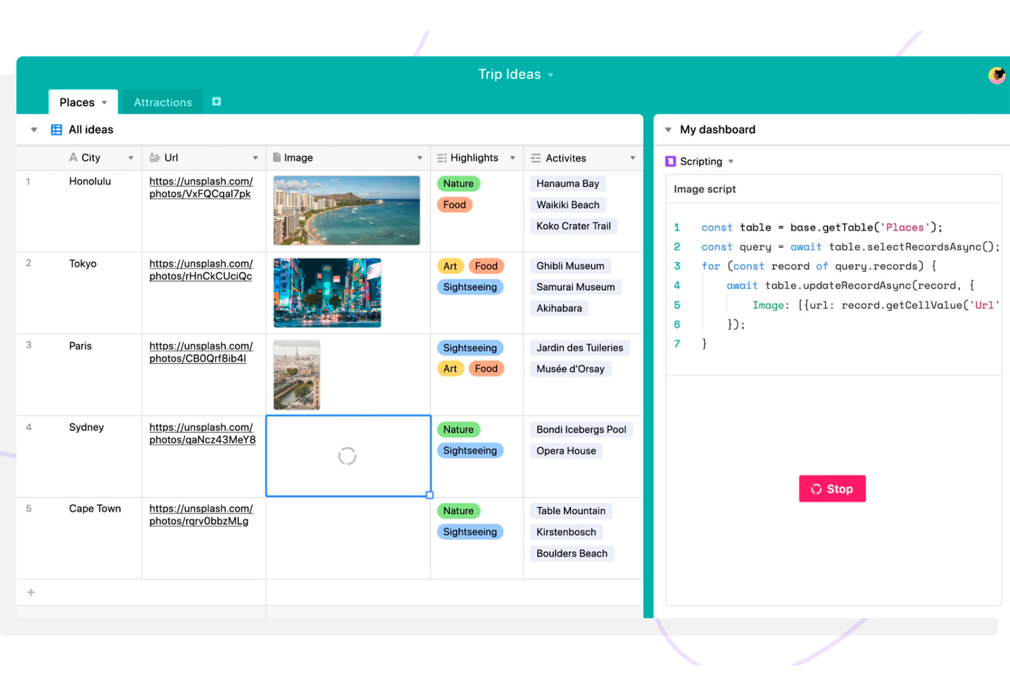The height and width of the screenshot is (696, 1010).
Task: Click the All ideas grid view icon
Action: [x=57, y=130]
